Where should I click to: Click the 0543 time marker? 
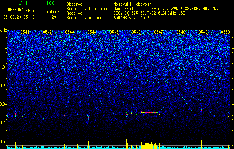click(x=70, y=32)
